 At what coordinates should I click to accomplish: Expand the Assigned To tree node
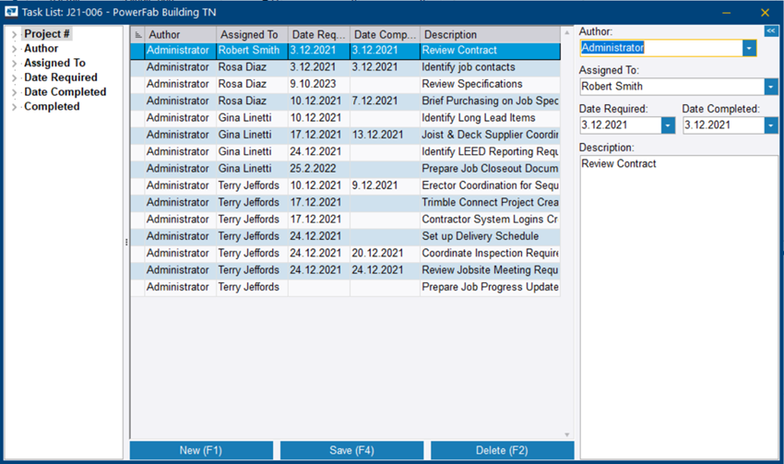point(15,64)
